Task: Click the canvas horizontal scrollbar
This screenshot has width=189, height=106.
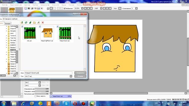Action: [x=121, y=93]
